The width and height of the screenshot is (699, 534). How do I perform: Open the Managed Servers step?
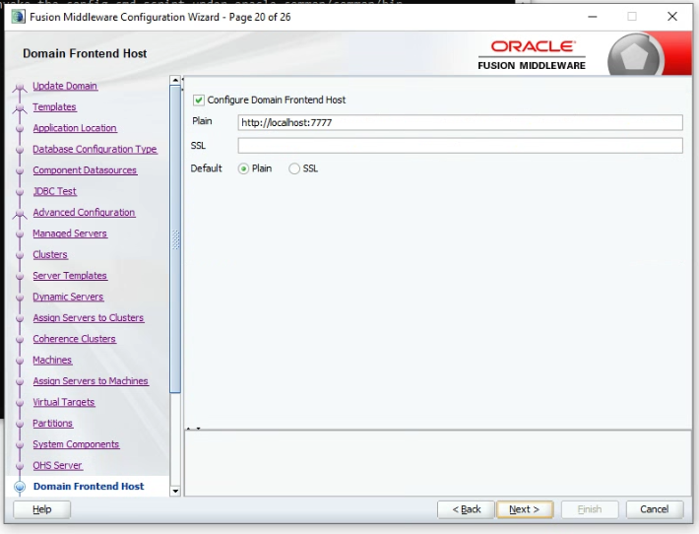[x=70, y=234]
